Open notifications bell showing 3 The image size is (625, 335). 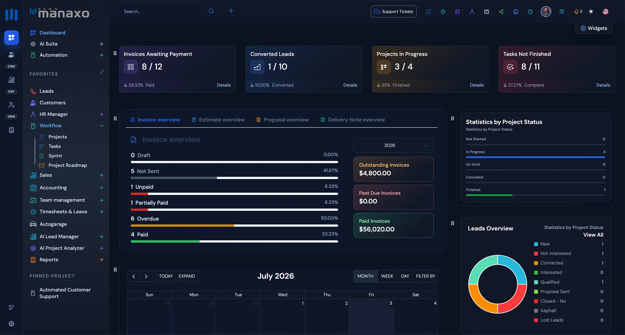point(578,12)
